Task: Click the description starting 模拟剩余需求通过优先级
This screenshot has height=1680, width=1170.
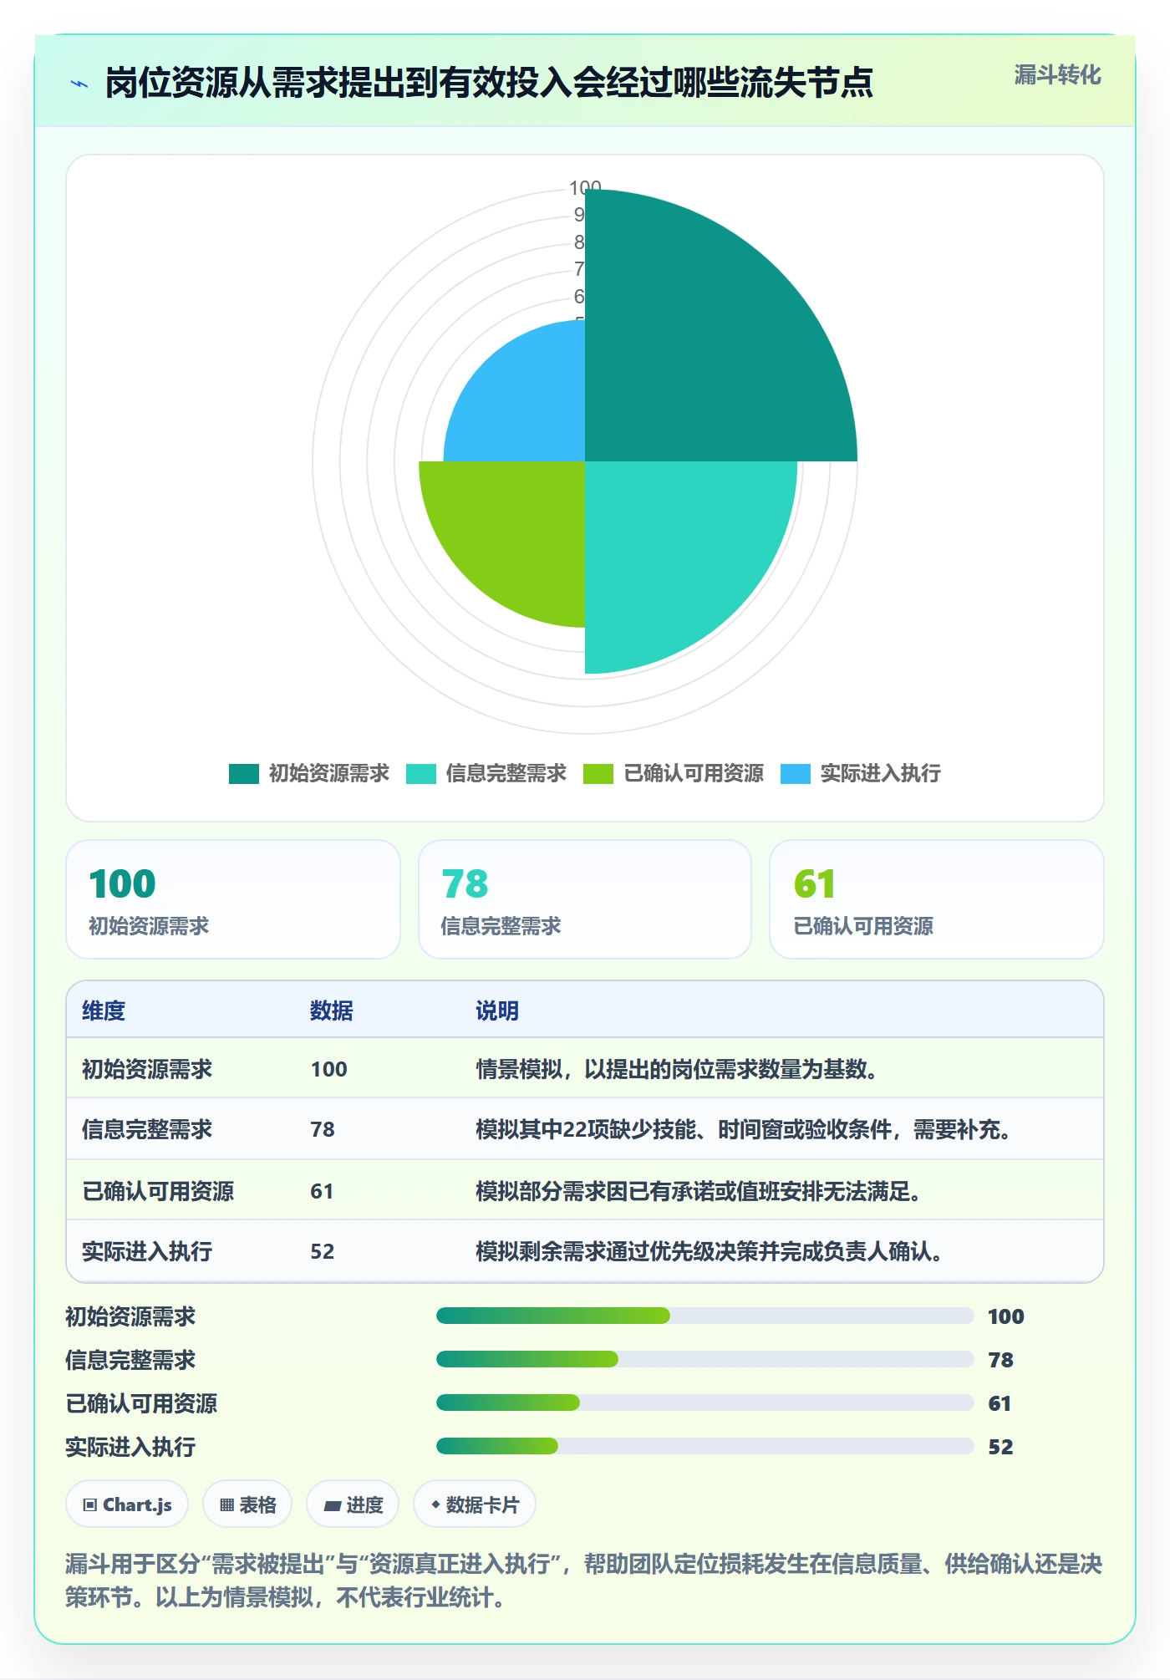Action: (x=711, y=1251)
